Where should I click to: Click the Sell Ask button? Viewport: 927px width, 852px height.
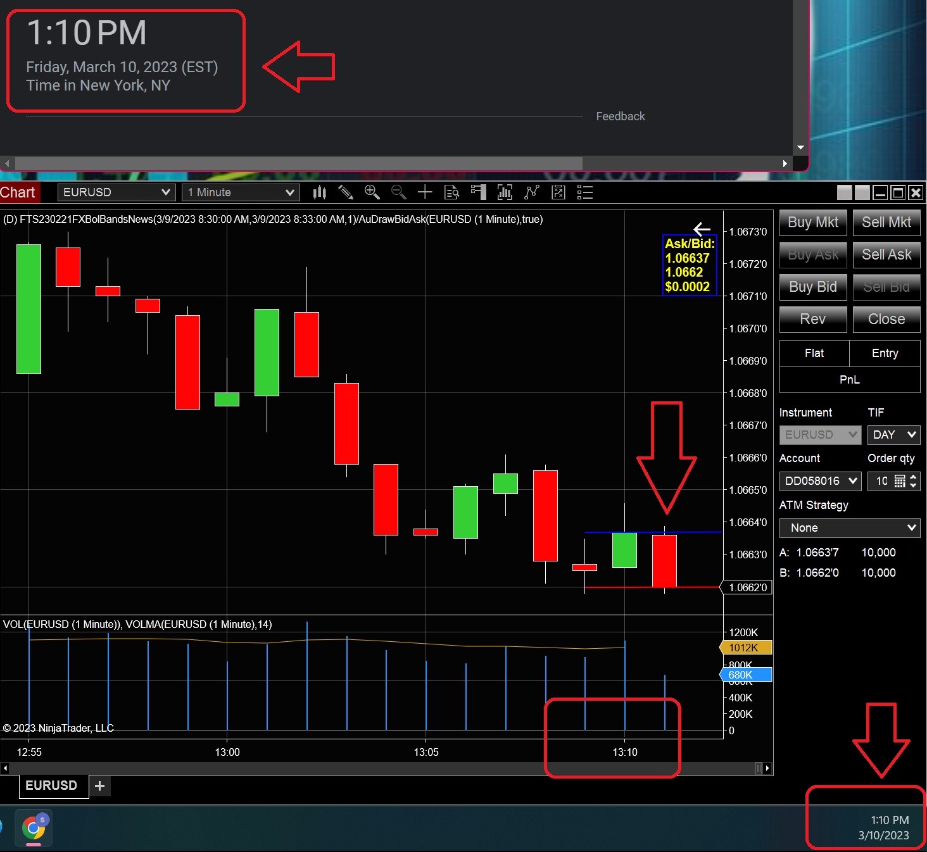(x=886, y=254)
